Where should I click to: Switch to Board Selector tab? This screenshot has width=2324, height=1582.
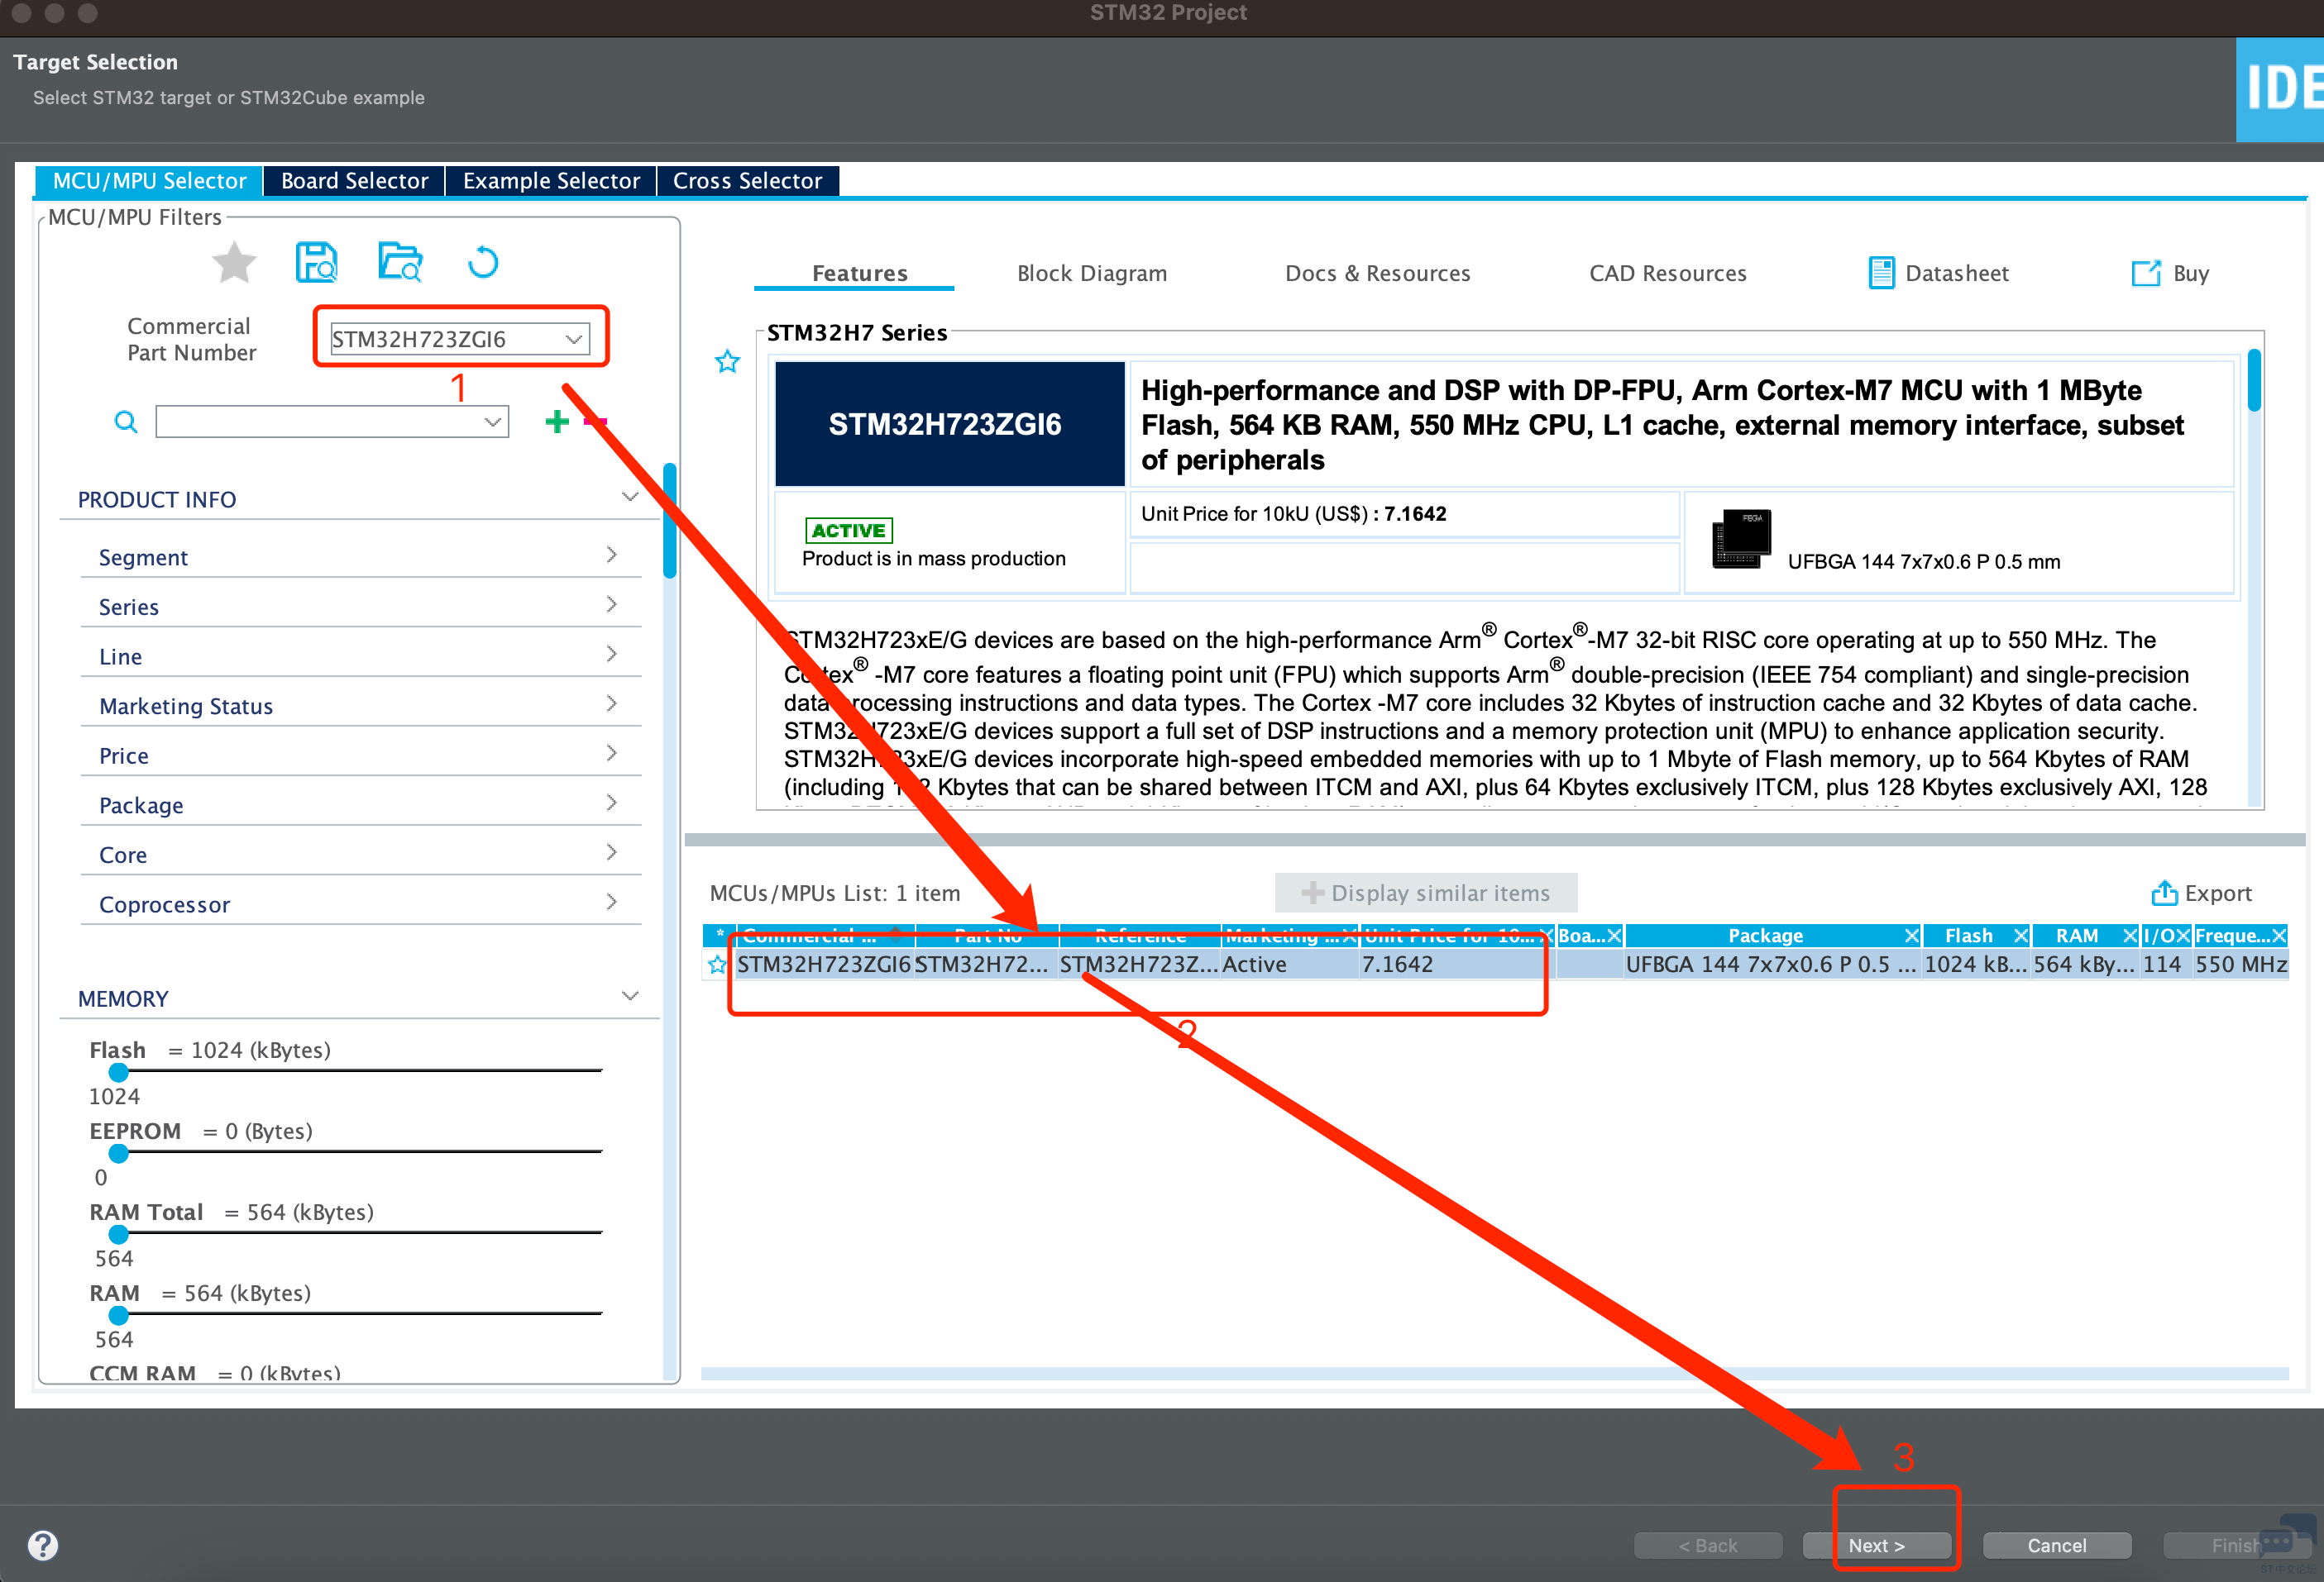[354, 181]
